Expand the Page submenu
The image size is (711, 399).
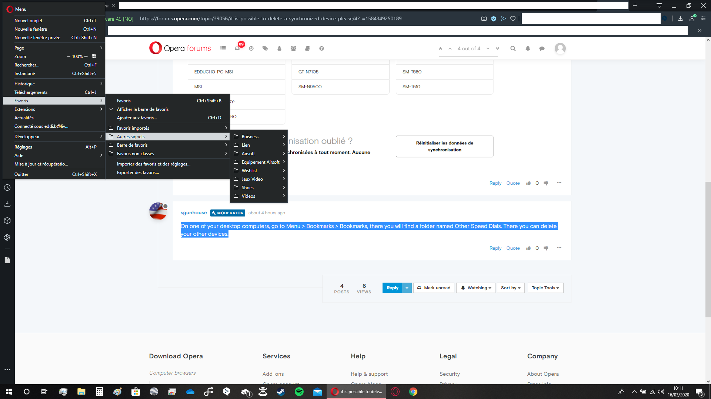pos(54,48)
